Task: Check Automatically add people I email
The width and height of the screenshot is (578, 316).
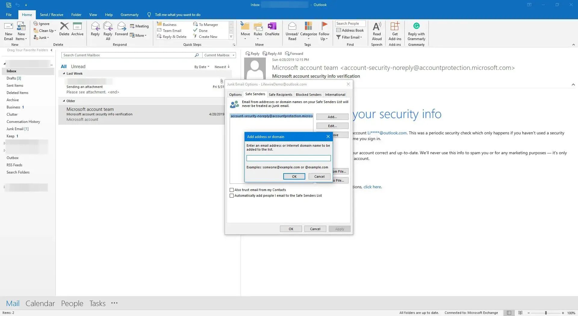Action: click(232, 196)
